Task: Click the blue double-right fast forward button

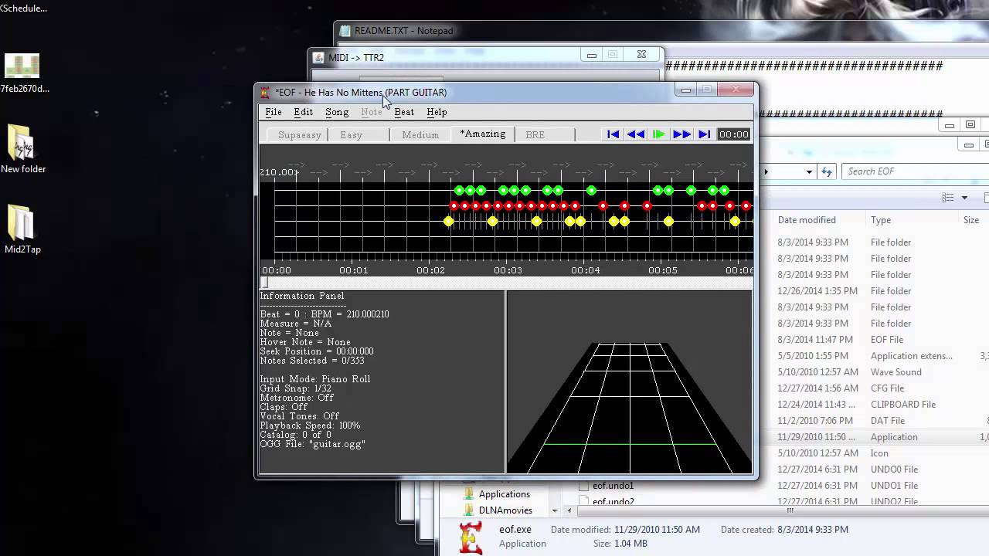Action: pyautogui.click(x=681, y=134)
